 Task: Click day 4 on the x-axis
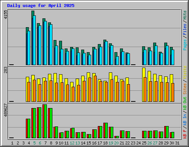click(x=29, y=143)
